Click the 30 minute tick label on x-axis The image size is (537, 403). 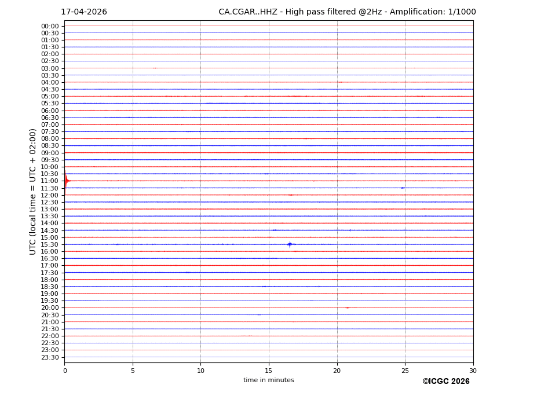[473, 370]
